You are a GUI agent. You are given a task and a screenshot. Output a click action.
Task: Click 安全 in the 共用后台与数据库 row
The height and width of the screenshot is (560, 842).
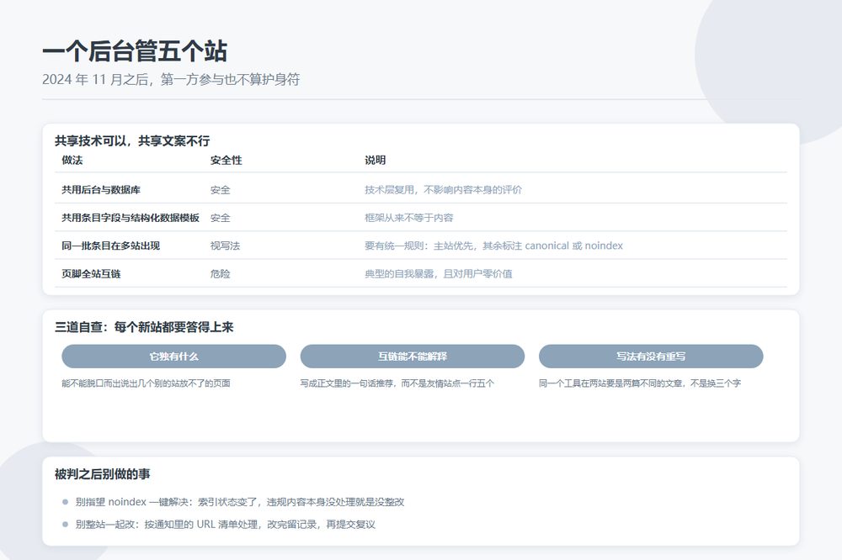(220, 189)
